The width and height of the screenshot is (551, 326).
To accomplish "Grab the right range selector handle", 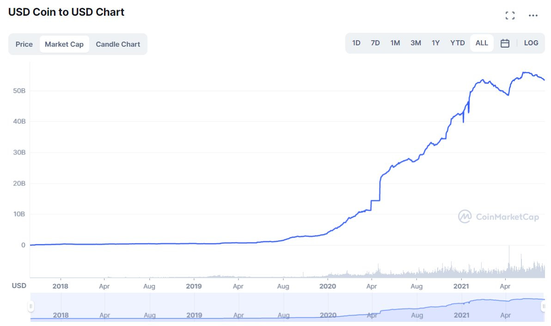I will (543, 306).
